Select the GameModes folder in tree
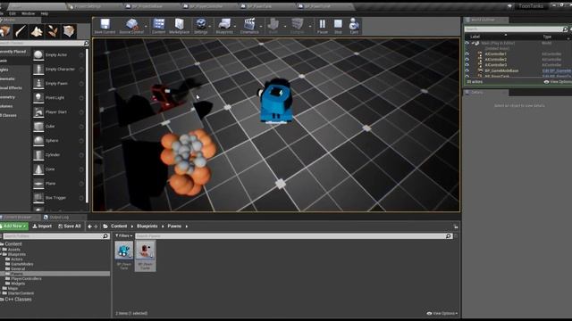Screen dimensions: 572x321 (x=21, y=264)
